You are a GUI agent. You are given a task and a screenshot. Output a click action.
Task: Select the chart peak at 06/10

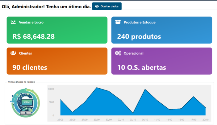pyautogui.click(x=145, y=89)
